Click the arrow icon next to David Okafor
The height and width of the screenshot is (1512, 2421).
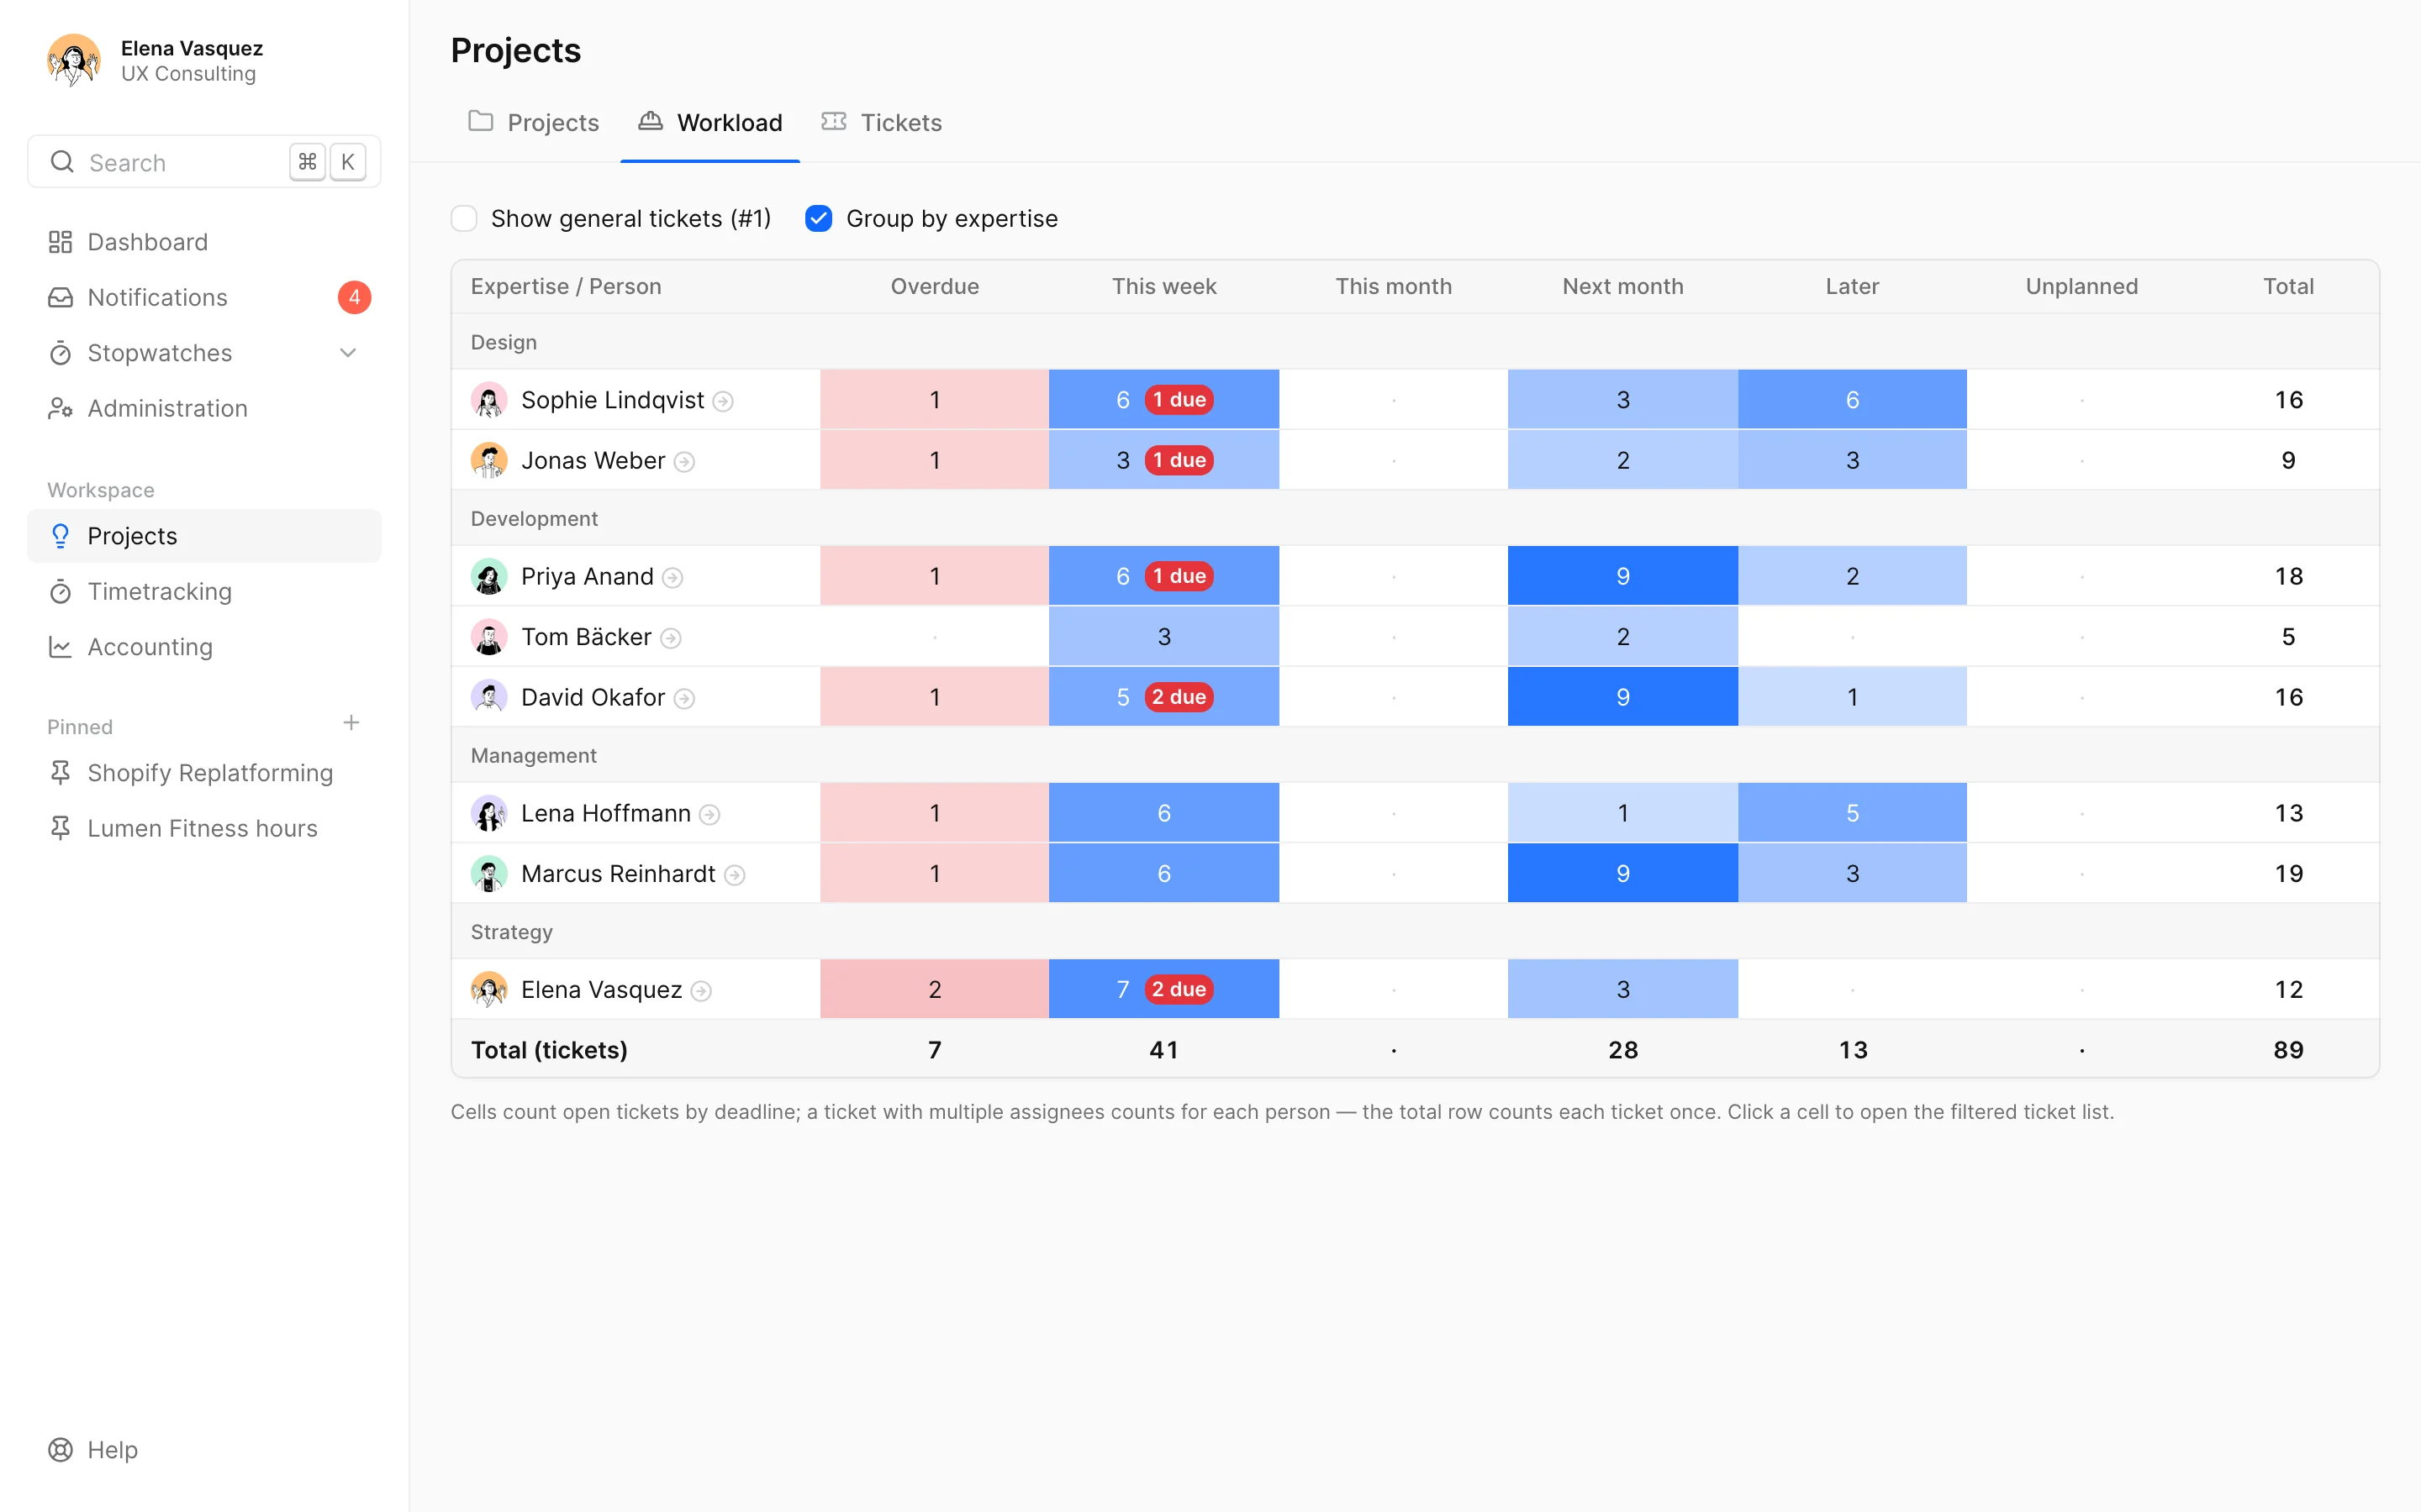click(x=684, y=699)
